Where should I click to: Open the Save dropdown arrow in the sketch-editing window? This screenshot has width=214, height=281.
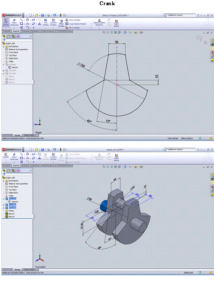pos(45,15)
